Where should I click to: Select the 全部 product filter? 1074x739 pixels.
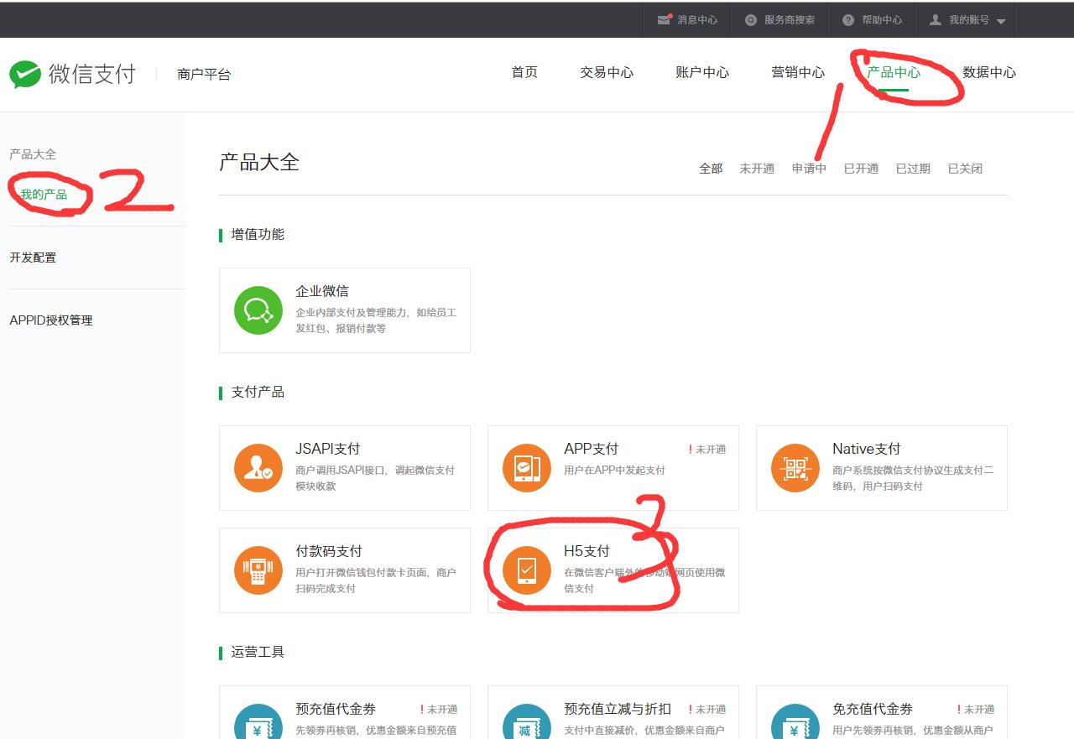point(711,169)
